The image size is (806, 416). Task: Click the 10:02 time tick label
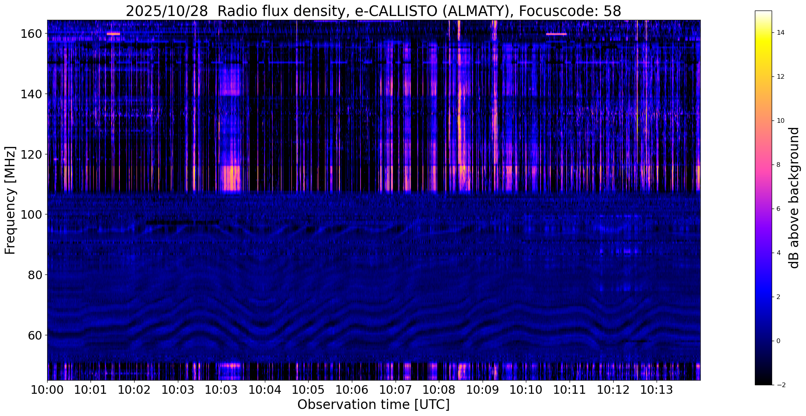pos(135,389)
